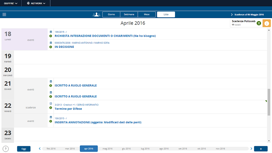
Task: Click the green Polisweb pi icon
Action: (259, 23)
